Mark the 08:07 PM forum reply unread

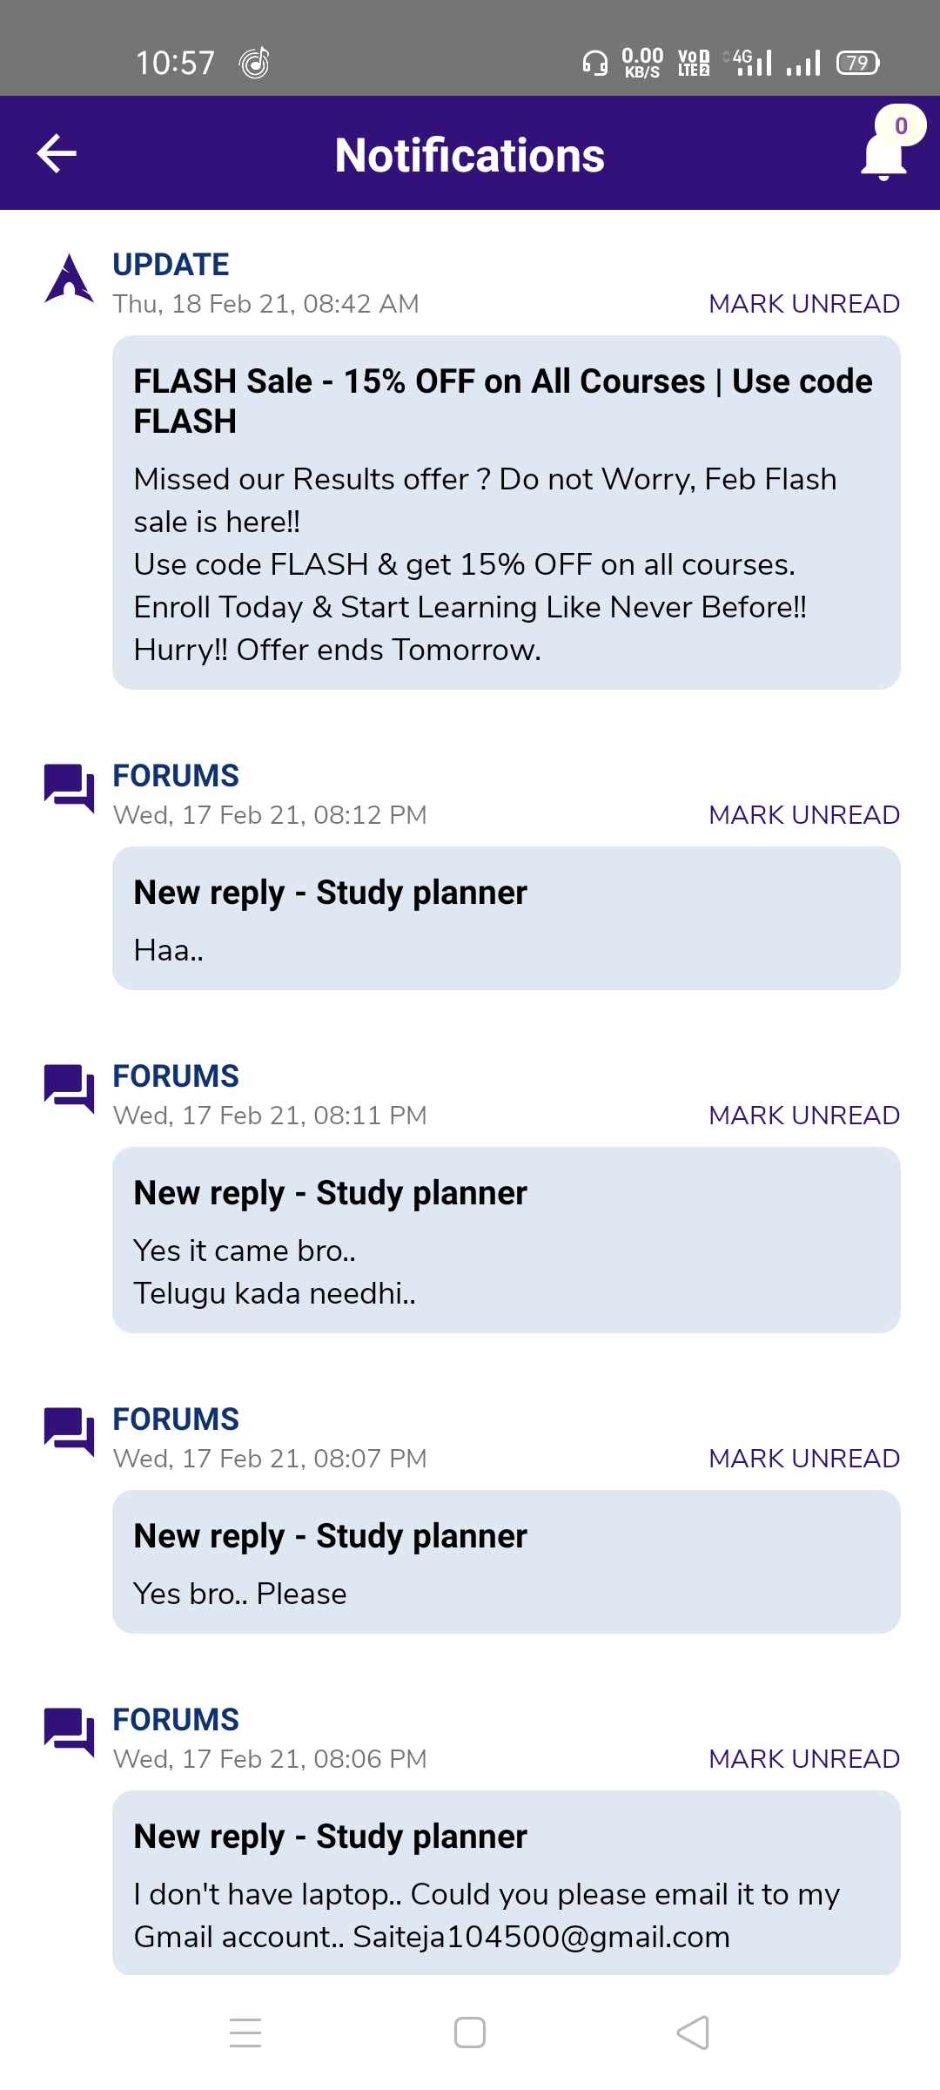point(803,1459)
